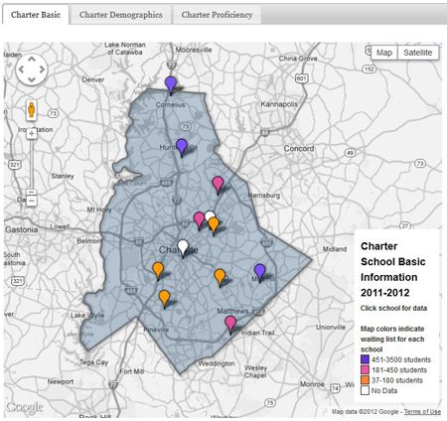Click the pink 181-450 students legend swatch

[x=365, y=369]
